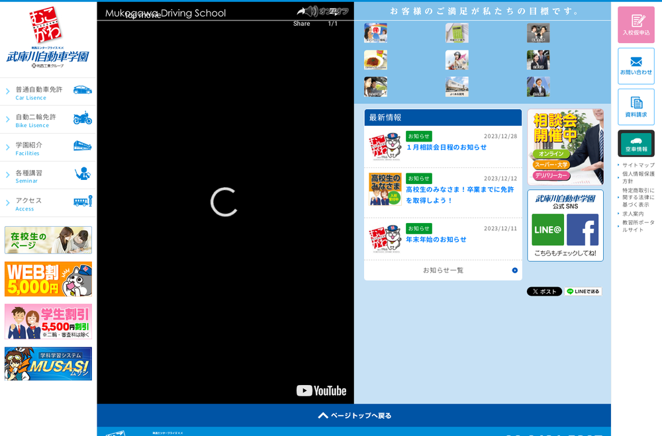Open the grayscale two-people-in-car thumbnail
This screenshot has width=662, height=436.
[x=538, y=33]
